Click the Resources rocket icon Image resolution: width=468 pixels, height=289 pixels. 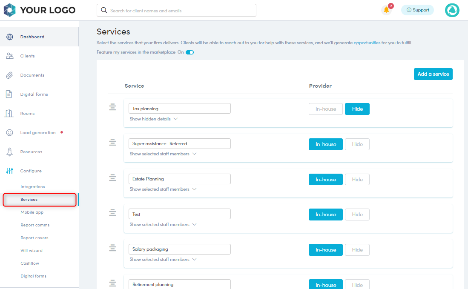point(9,152)
